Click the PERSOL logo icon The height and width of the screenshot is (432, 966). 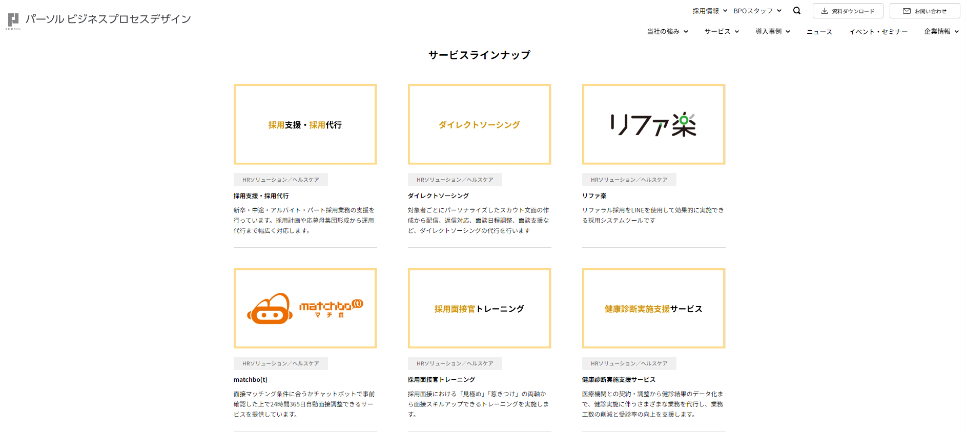coord(13,21)
